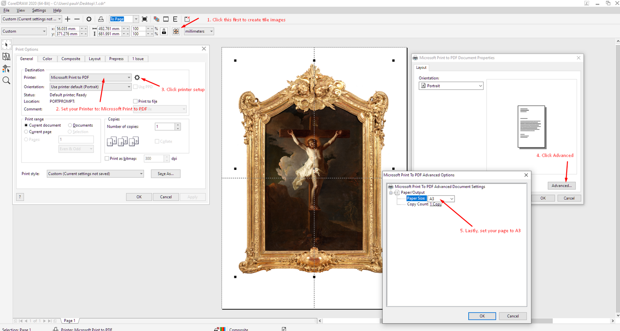The width and height of the screenshot is (620, 331).
Task: Select the Zoom tool
Action: click(x=6, y=80)
